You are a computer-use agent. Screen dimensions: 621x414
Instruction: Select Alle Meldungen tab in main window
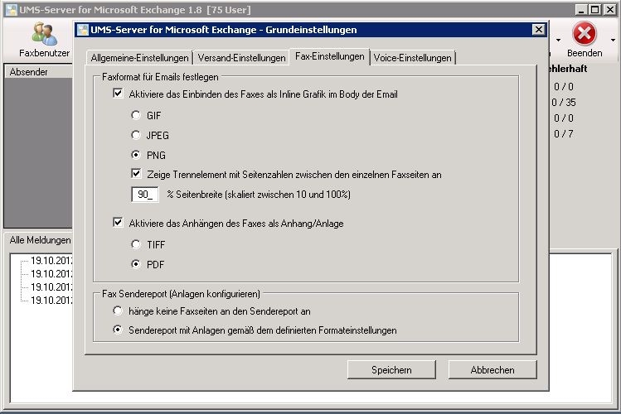click(40, 240)
